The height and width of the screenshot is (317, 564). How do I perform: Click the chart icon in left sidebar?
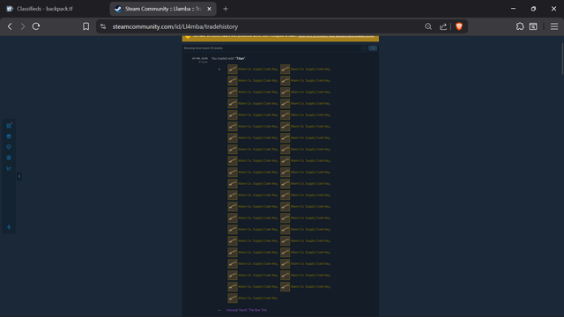(9, 168)
